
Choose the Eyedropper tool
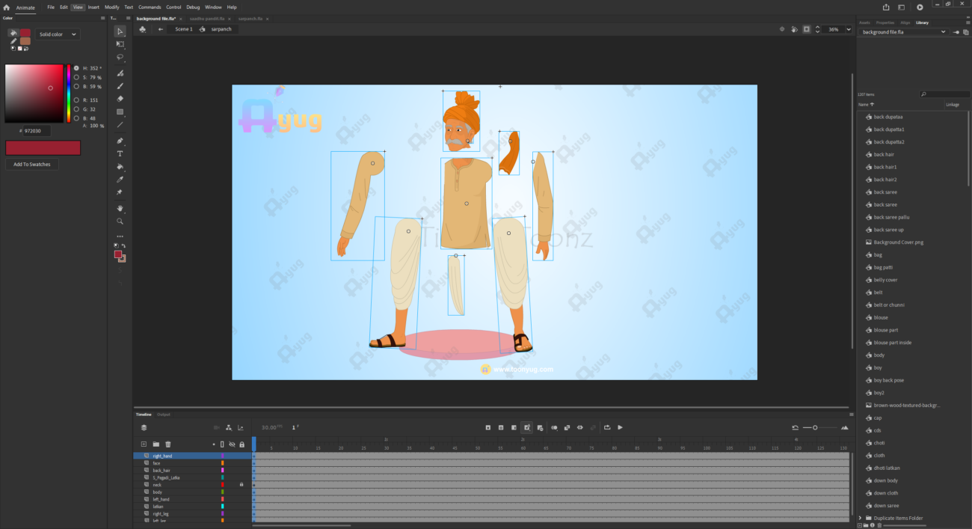click(x=120, y=180)
